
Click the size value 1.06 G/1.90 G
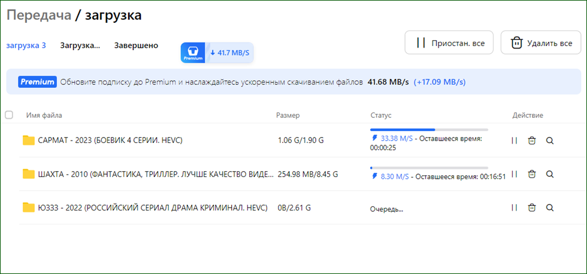(x=301, y=141)
